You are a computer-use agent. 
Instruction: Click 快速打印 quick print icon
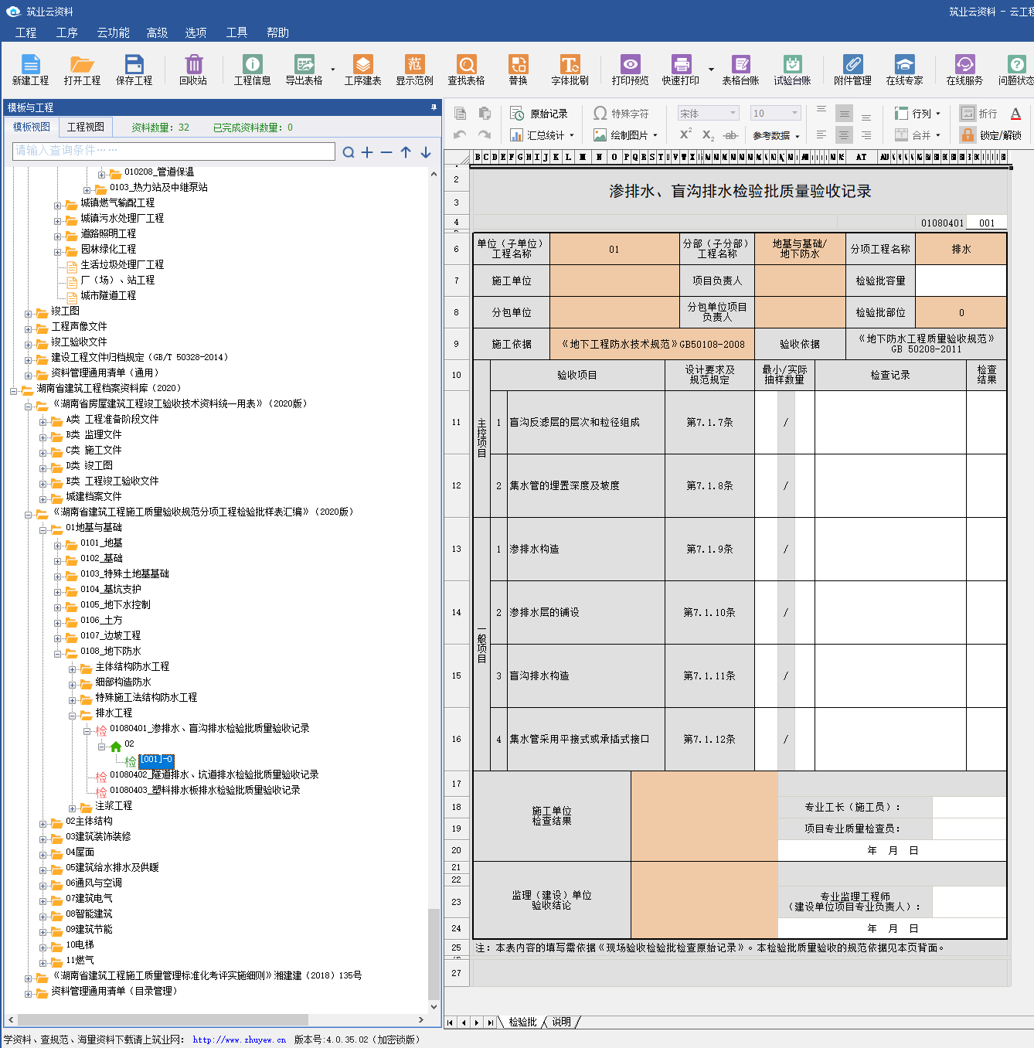680,70
